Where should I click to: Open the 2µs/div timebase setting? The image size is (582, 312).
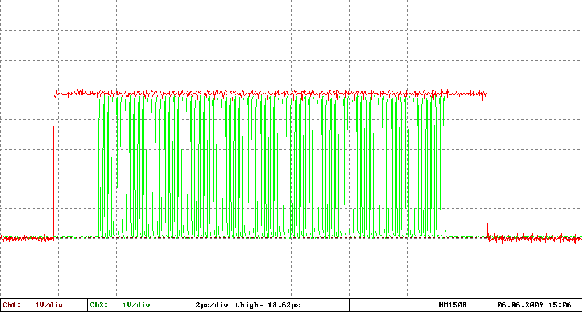coord(212,306)
